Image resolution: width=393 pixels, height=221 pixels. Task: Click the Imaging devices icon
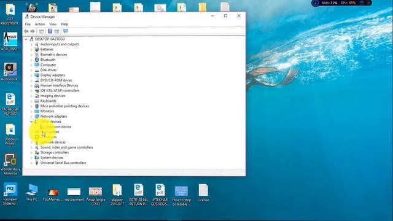tap(37, 96)
